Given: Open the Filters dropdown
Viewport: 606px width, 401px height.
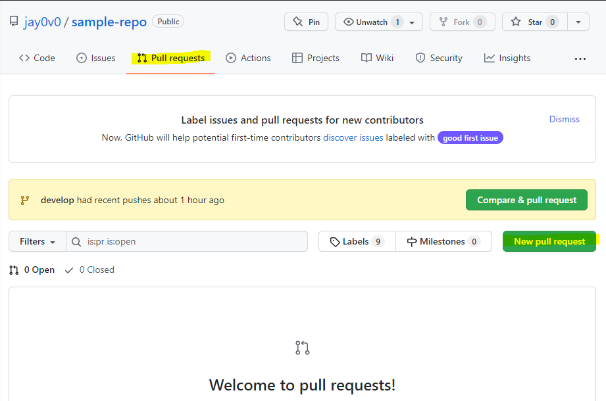Looking at the screenshot, I should click(38, 242).
